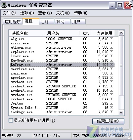Click memory value 388 K

pos(108,73)
